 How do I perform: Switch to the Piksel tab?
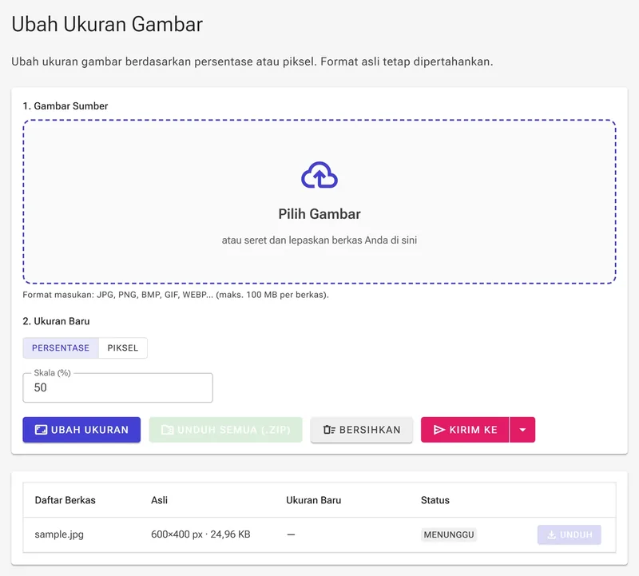123,348
